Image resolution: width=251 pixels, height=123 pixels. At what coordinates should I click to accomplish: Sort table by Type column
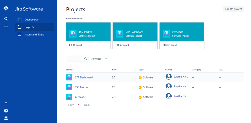[x=142, y=70]
